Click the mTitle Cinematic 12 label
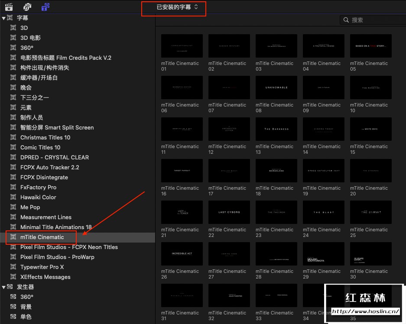406x324 pixels. (227, 149)
